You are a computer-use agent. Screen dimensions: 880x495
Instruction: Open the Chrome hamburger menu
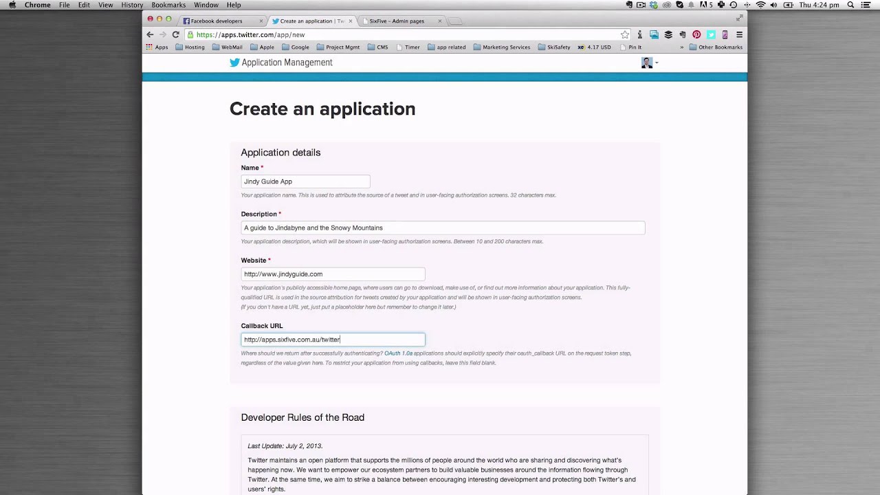click(739, 34)
